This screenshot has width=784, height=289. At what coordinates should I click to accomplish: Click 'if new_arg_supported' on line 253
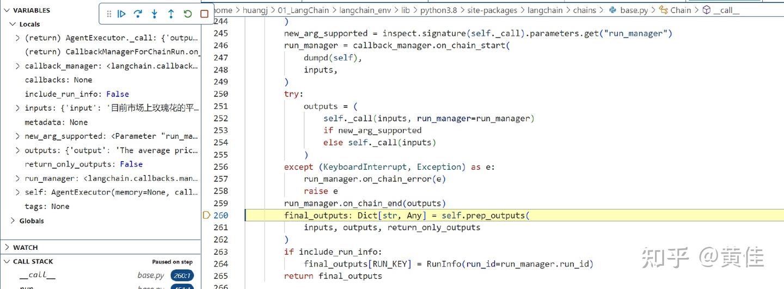pos(372,130)
